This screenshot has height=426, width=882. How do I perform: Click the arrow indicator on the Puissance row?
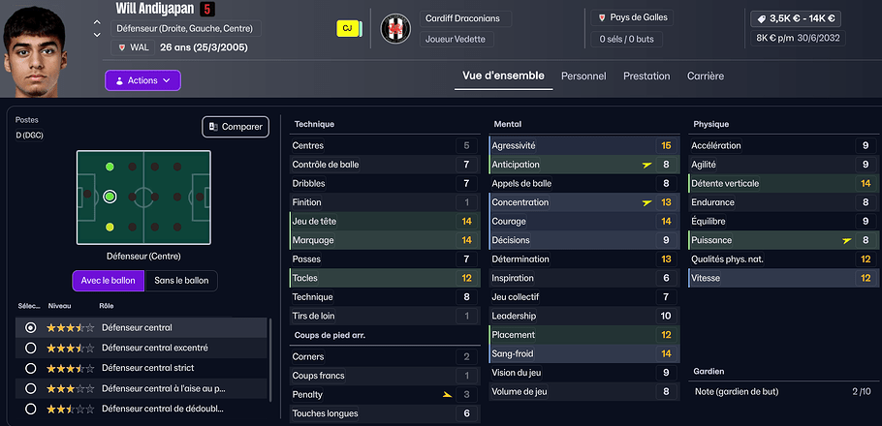(x=847, y=240)
